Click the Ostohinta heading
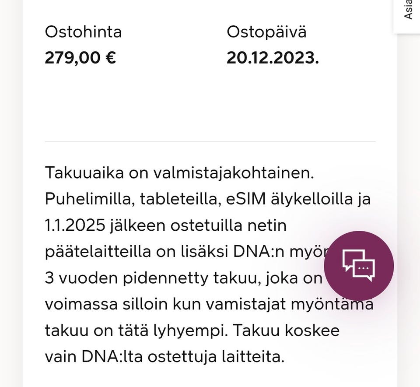The width and height of the screenshot is (420, 387). (83, 32)
